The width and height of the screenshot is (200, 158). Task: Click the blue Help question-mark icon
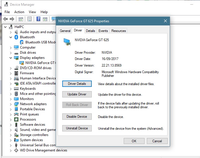pos(38,19)
